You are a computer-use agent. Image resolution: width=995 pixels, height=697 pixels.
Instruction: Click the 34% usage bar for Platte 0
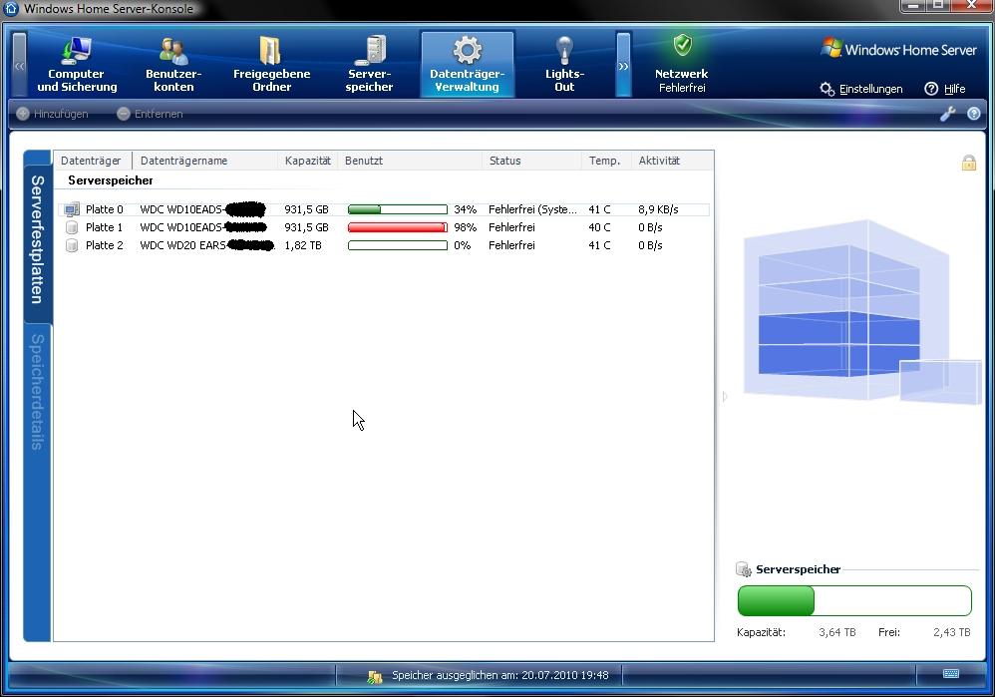(x=397, y=209)
